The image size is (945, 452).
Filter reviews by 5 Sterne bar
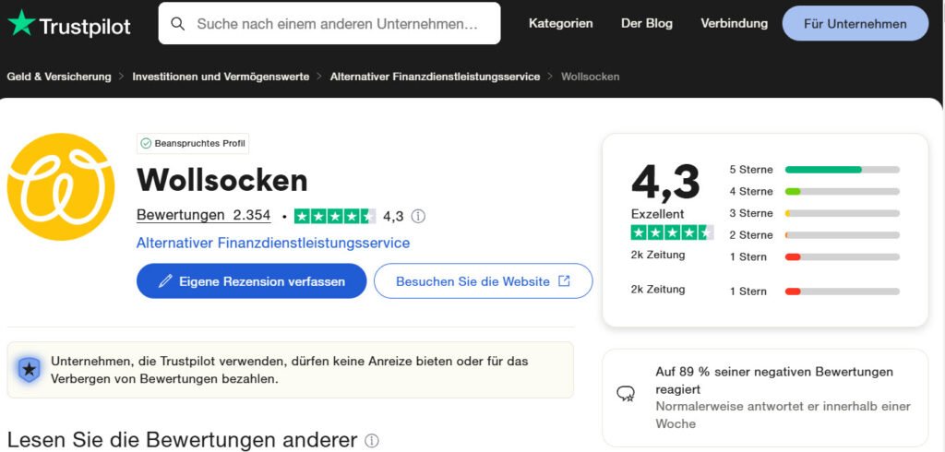click(x=842, y=170)
